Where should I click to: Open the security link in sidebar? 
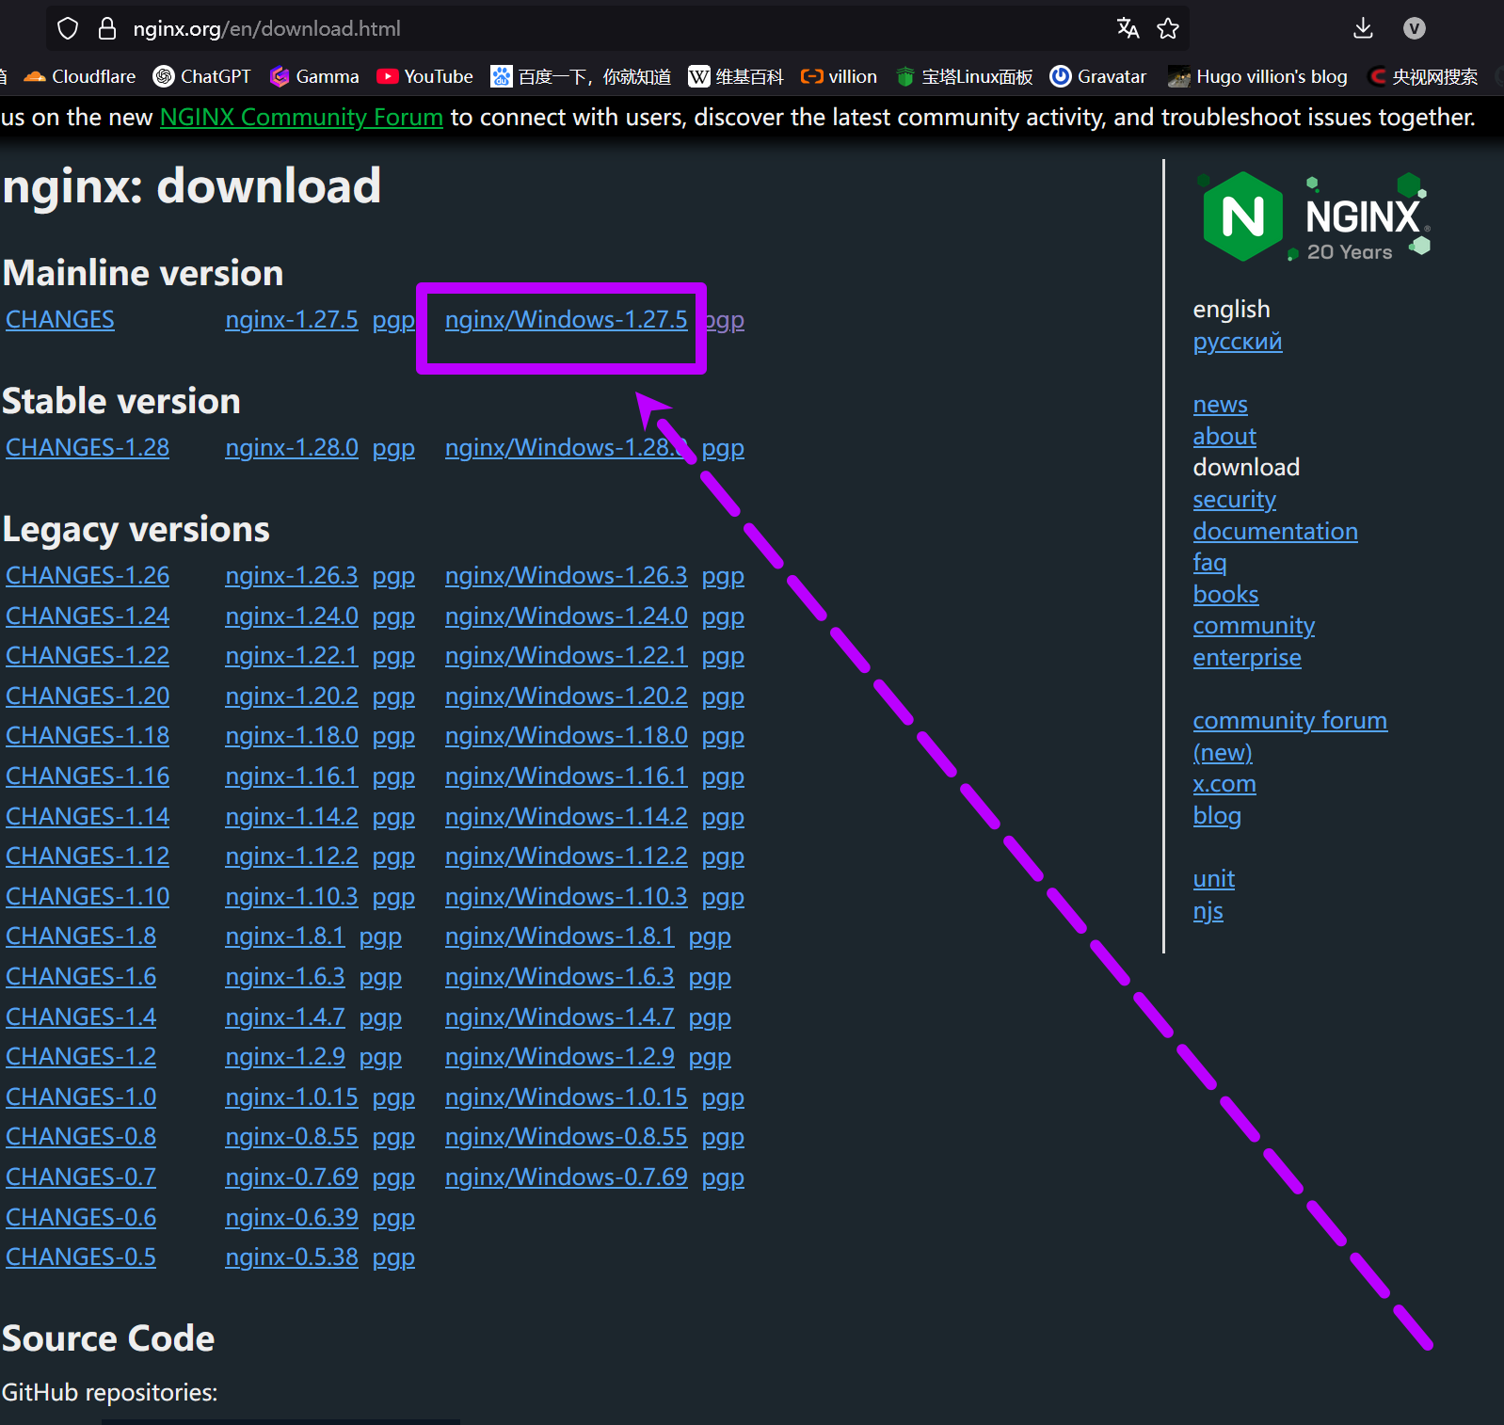(1234, 500)
